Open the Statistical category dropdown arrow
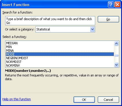122x106 pixels. 92,29
